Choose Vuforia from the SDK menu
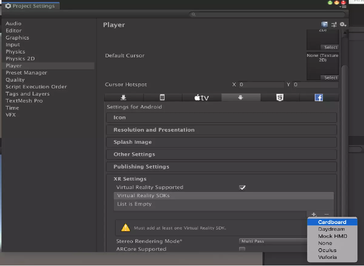Image resolution: width=364 pixels, height=266 pixels. [332, 257]
